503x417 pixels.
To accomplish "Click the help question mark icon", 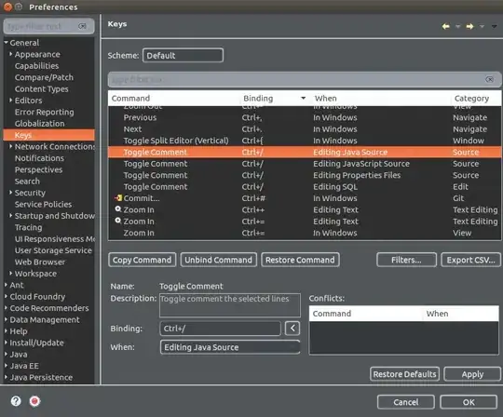I will (x=16, y=401).
